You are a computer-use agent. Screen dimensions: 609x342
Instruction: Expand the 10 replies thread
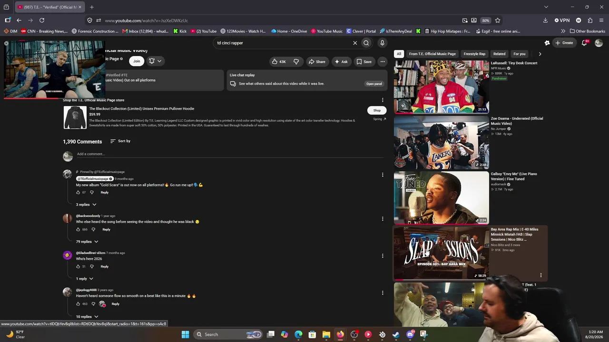[87, 317]
